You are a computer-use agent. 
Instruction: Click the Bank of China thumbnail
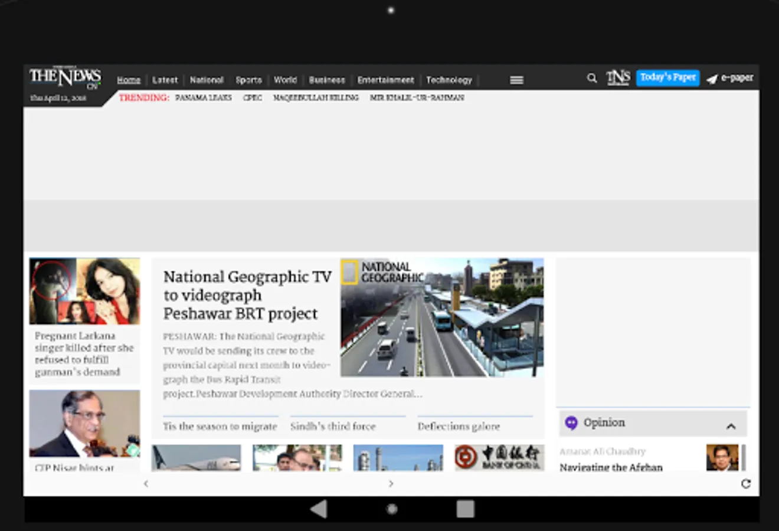click(499, 457)
